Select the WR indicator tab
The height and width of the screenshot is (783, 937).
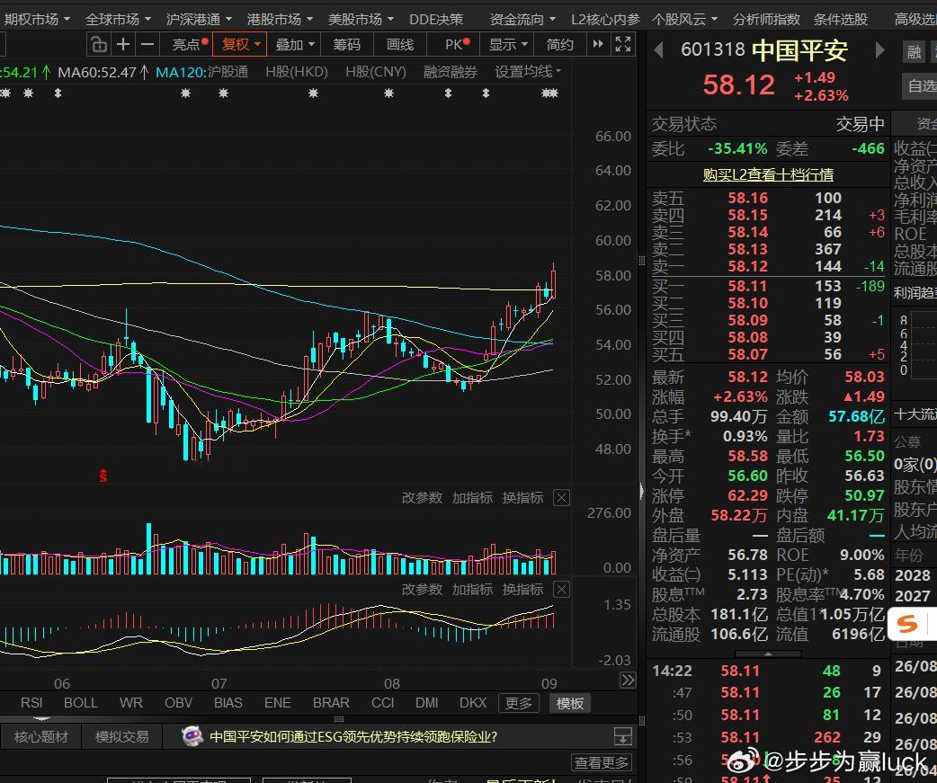(131, 703)
